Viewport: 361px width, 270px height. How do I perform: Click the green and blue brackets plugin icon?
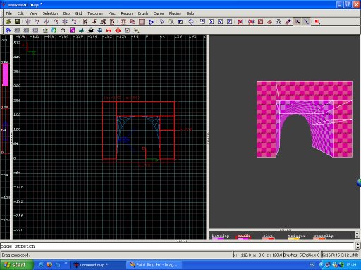pyautogui.click(x=54, y=30)
